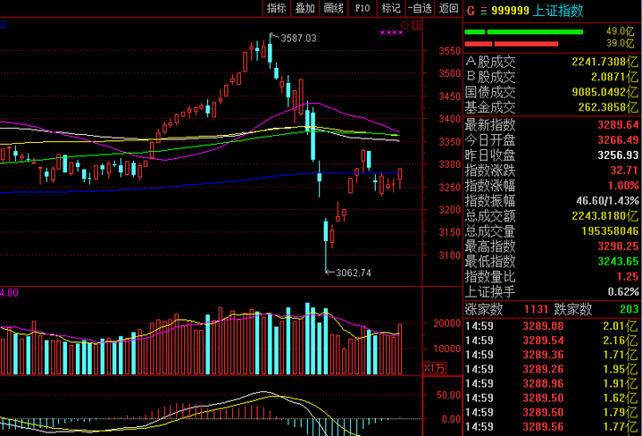Click the 基金成交 value 262.3858亿

[608, 107]
